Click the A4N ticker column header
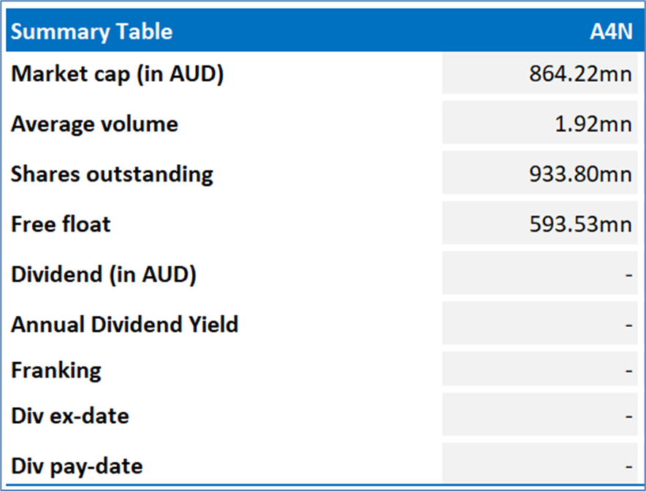The image size is (646, 491). pyautogui.click(x=611, y=32)
